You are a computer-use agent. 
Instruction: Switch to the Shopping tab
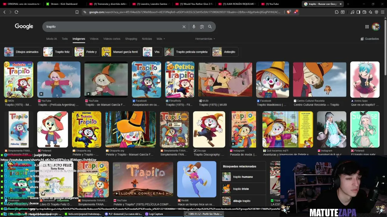point(131,39)
